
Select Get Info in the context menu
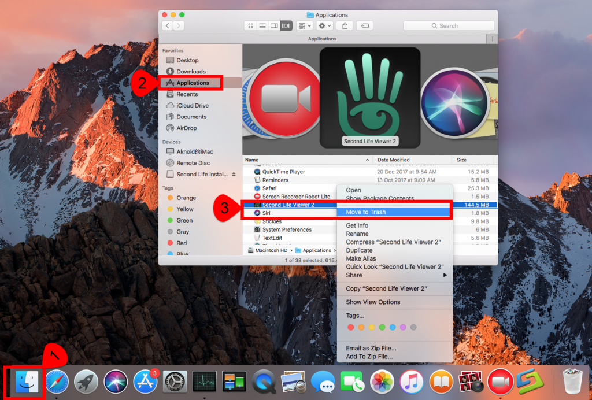coord(357,225)
